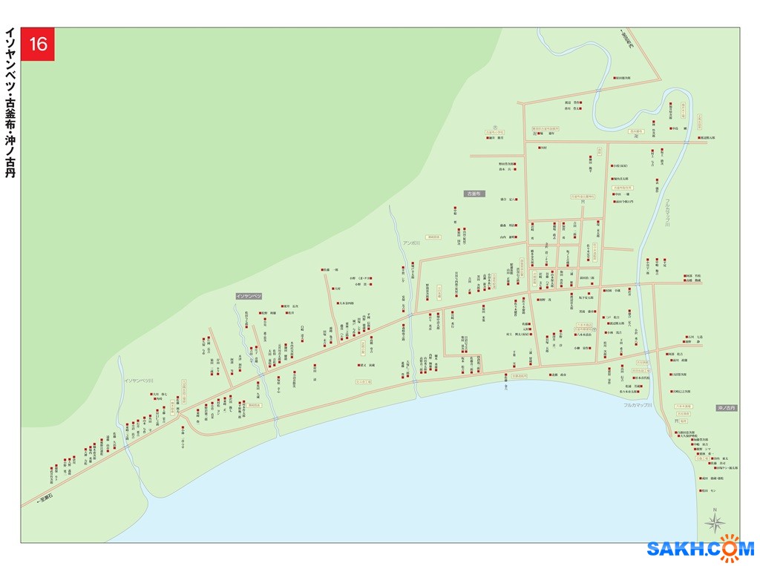
Task: Open the SAKH.COM watermark link
Action: click(700, 549)
